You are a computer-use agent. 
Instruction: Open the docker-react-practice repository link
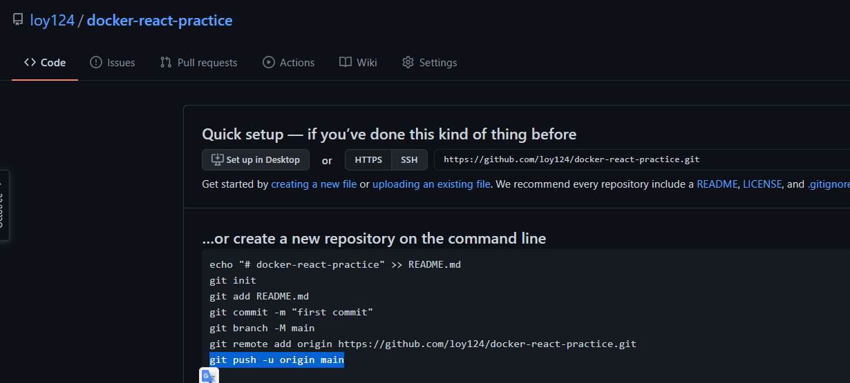coord(160,21)
